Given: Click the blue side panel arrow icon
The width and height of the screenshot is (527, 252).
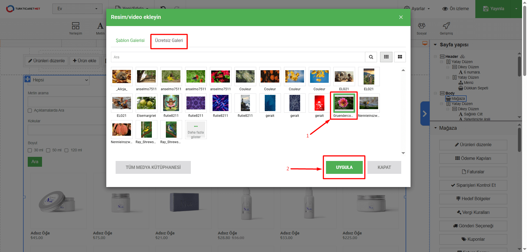Looking at the screenshot, I should [425, 114].
